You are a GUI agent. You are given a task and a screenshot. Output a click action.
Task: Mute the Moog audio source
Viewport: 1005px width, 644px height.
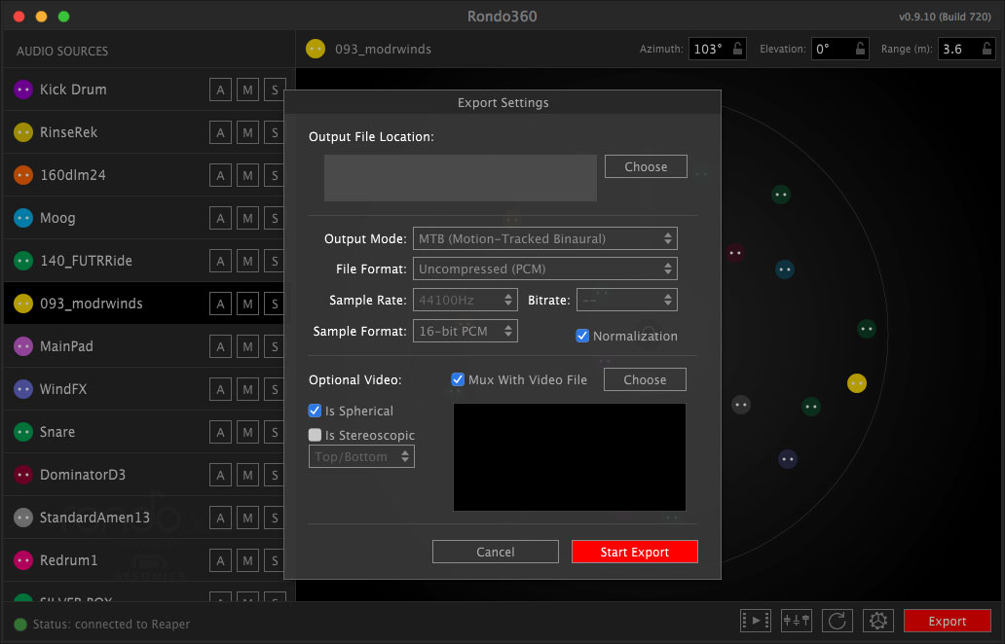click(x=248, y=218)
